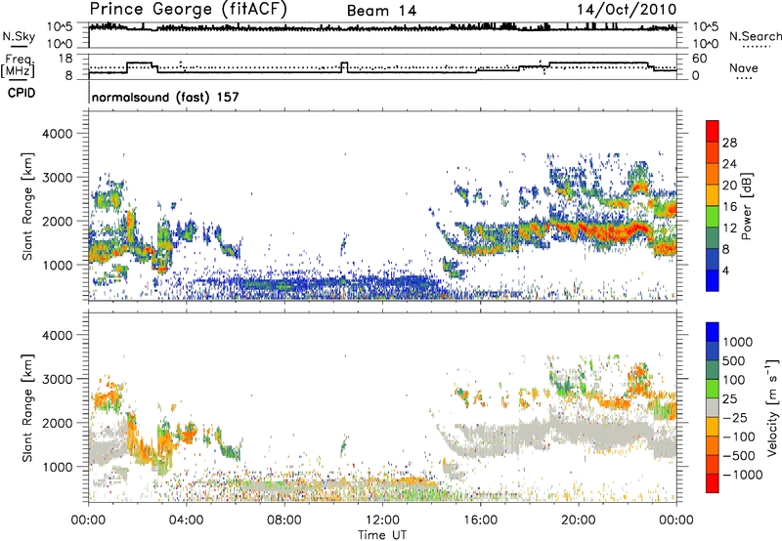The width and height of the screenshot is (782, 541).
Task: Click the "-1000" Velocity colorbar label
Action: (743, 475)
